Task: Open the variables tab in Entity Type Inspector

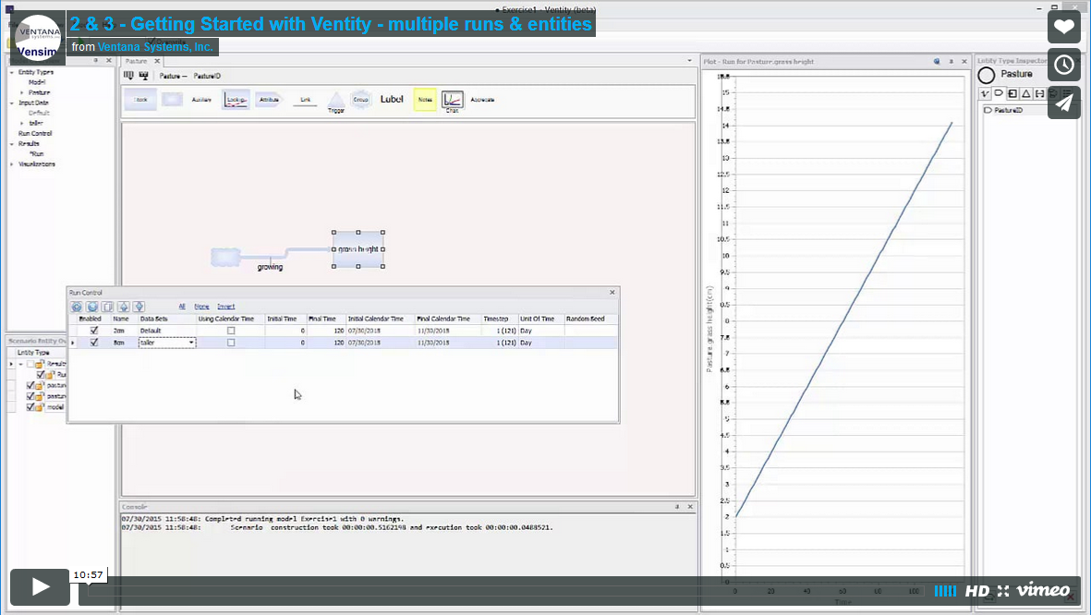Action: click(985, 93)
